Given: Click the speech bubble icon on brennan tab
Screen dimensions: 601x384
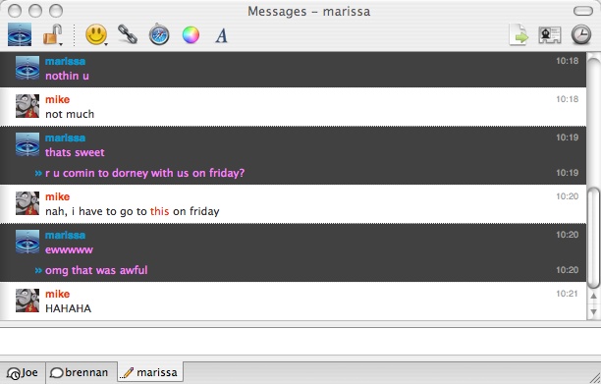Looking at the screenshot, I should [x=56, y=373].
